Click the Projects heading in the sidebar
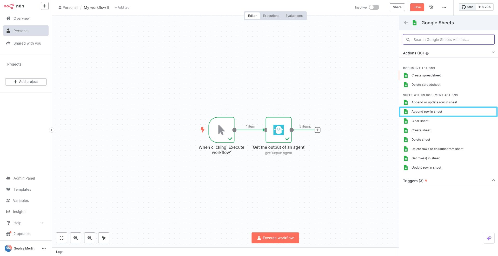Viewport: 498px width, 256px height. 14,64
